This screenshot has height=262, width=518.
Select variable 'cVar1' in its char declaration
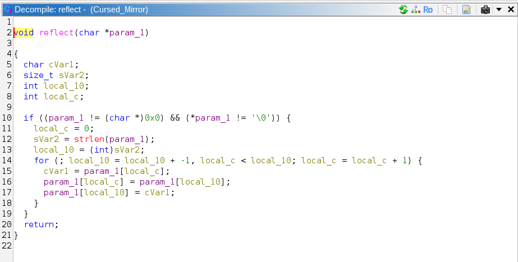[61, 65]
